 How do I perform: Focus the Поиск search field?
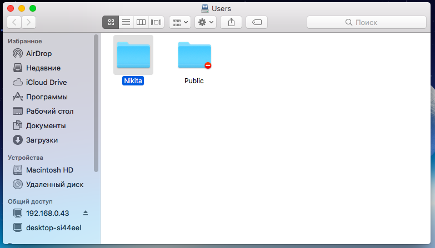tap(367, 22)
